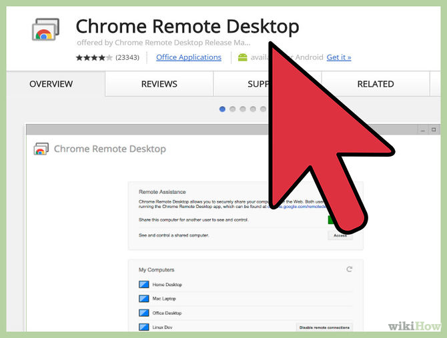Open the Office Applications category link

(x=188, y=57)
